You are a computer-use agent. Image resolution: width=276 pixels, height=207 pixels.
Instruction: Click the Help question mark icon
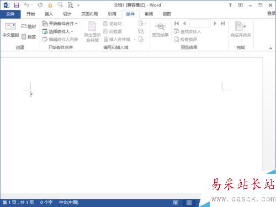coord(230,6)
